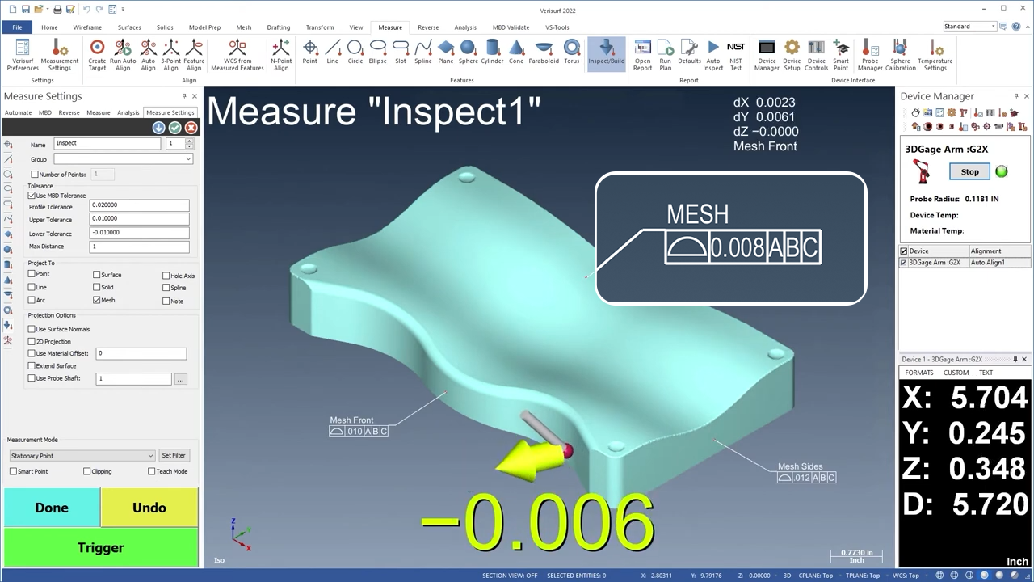Click Run Plan icon
This screenshot has height=582, width=1034.
coord(666,55)
